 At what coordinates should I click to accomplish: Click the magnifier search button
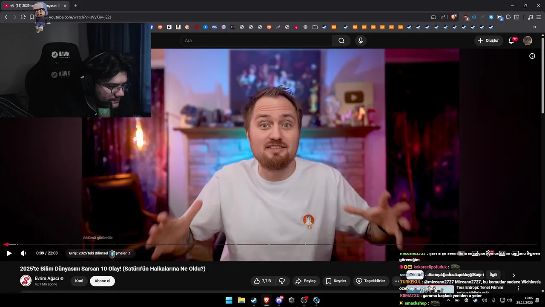tap(341, 41)
